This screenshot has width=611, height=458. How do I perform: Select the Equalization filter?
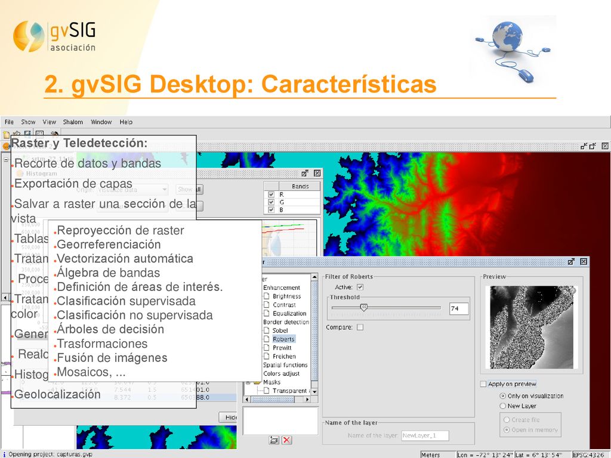[x=289, y=314]
